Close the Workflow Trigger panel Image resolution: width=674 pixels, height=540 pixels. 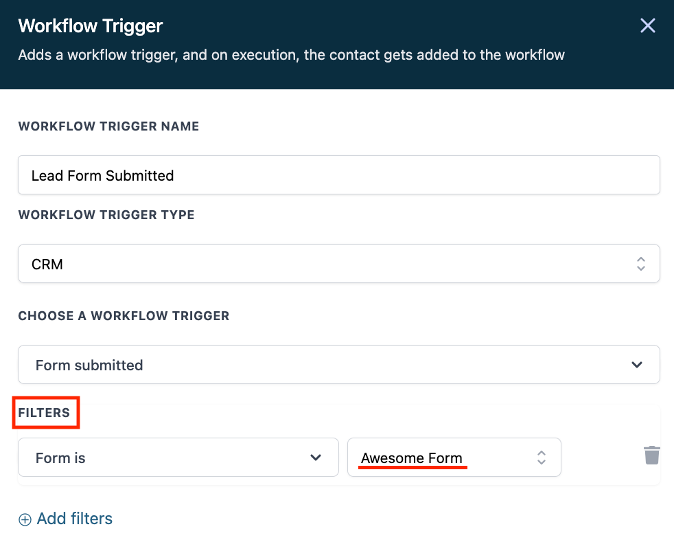coord(647,26)
